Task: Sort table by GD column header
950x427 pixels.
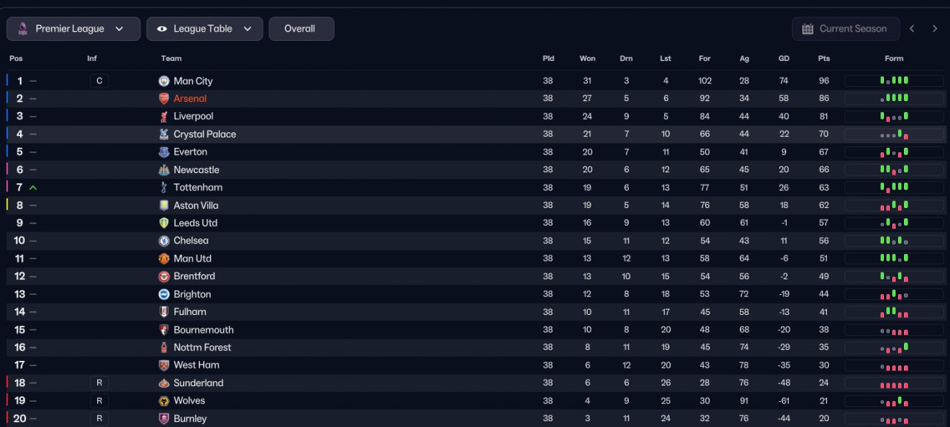Action: click(784, 59)
